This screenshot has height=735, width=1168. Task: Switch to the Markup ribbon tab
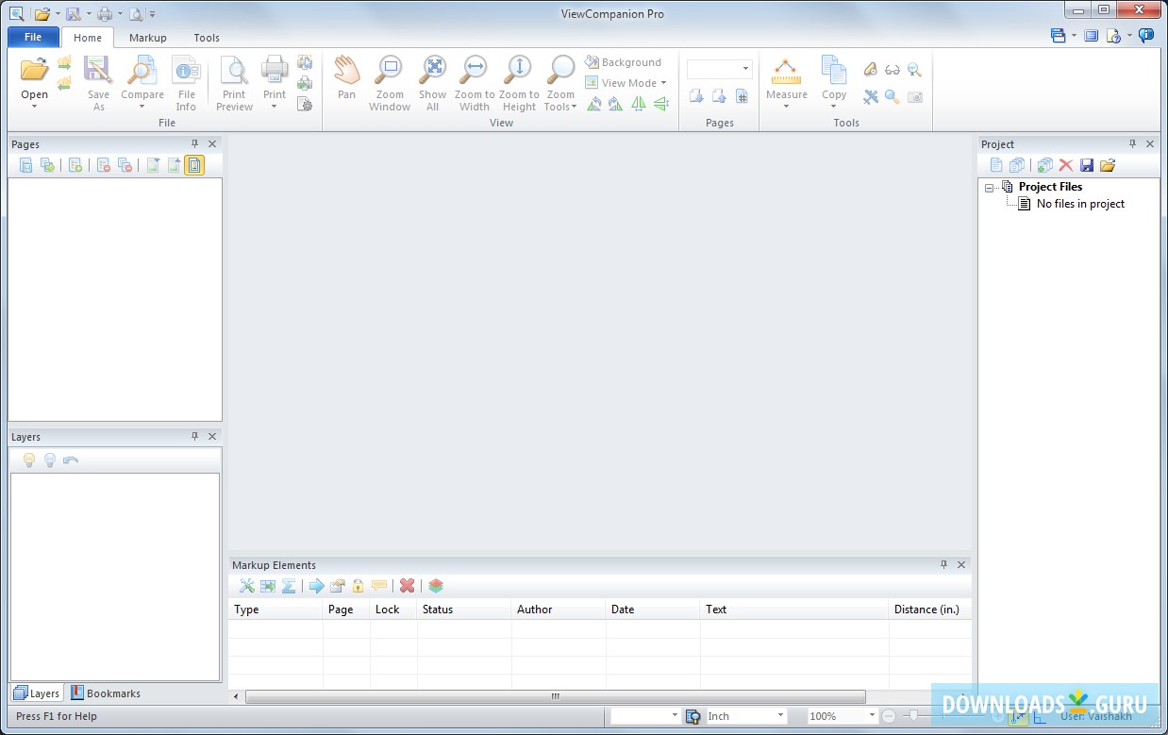pos(147,38)
